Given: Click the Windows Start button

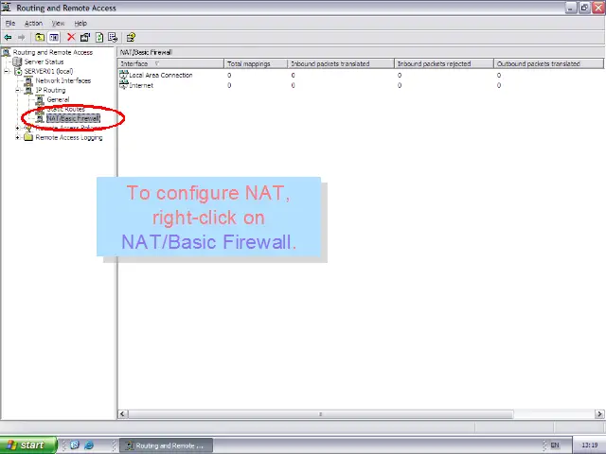Looking at the screenshot, I should tap(26, 445).
